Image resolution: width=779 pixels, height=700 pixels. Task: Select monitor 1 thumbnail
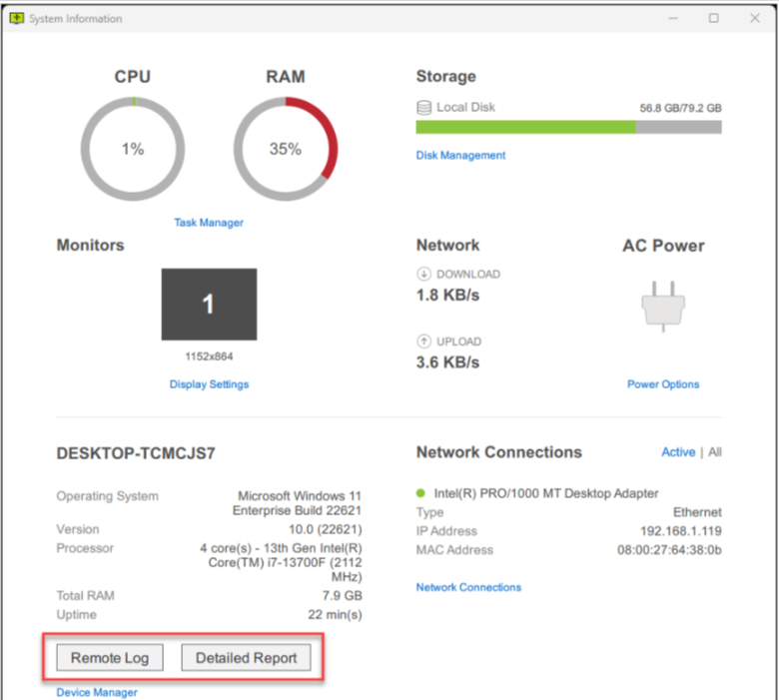pos(209,304)
